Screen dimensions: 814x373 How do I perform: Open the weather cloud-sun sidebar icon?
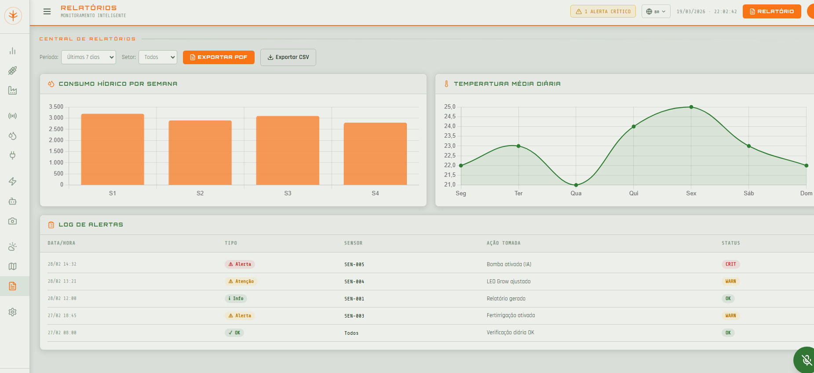coord(13,247)
